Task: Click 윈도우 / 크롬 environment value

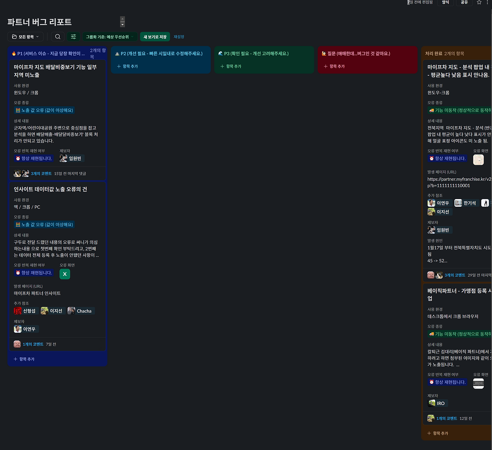Action: pyautogui.click(x=26, y=93)
